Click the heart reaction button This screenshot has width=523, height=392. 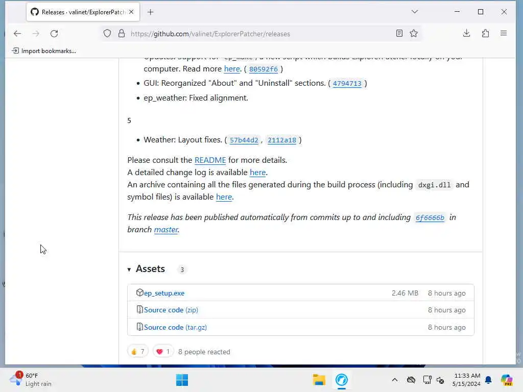163,351
